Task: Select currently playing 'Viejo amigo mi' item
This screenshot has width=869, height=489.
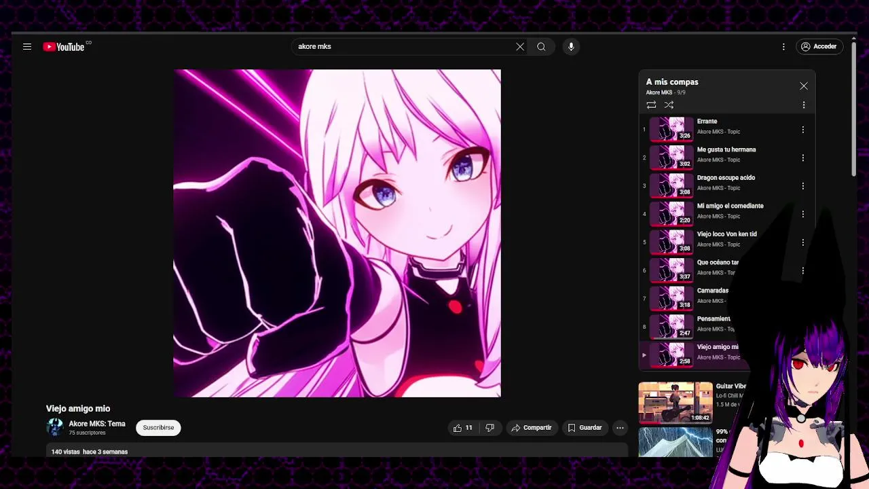Action: [x=692, y=355]
